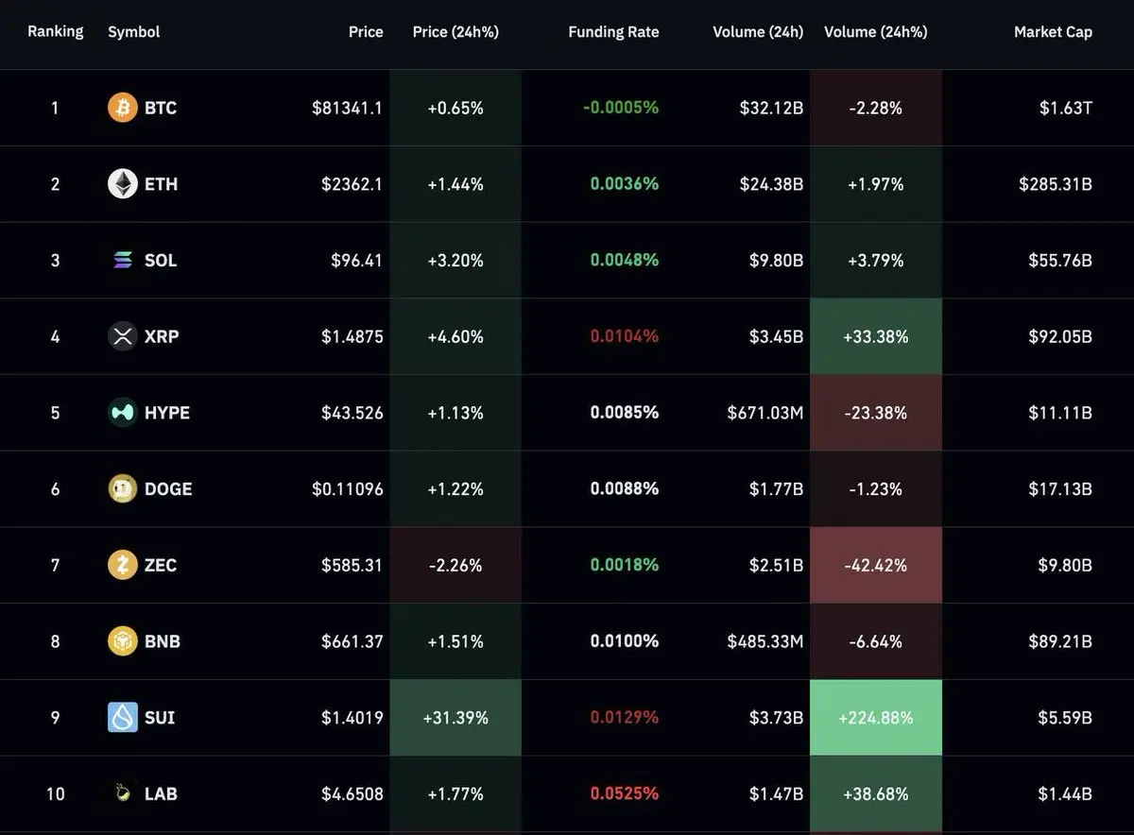Click SUI price change +31.39% cell

pyautogui.click(x=455, y=718)
